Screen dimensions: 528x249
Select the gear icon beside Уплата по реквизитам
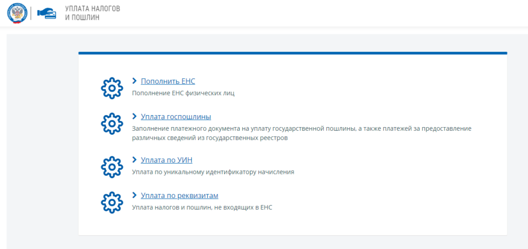point(111,202)
